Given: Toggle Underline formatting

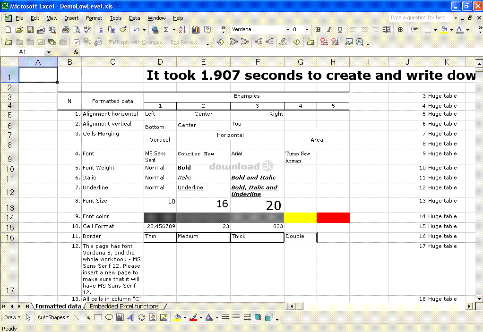Looking at the screenshot, I should point(340,30).
